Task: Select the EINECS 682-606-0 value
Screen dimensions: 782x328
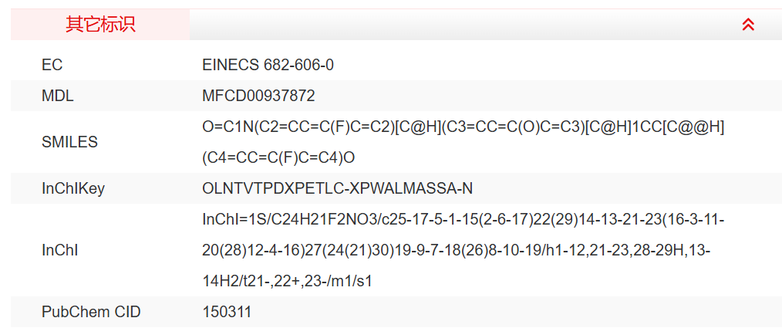Action: tap(268, 65)
